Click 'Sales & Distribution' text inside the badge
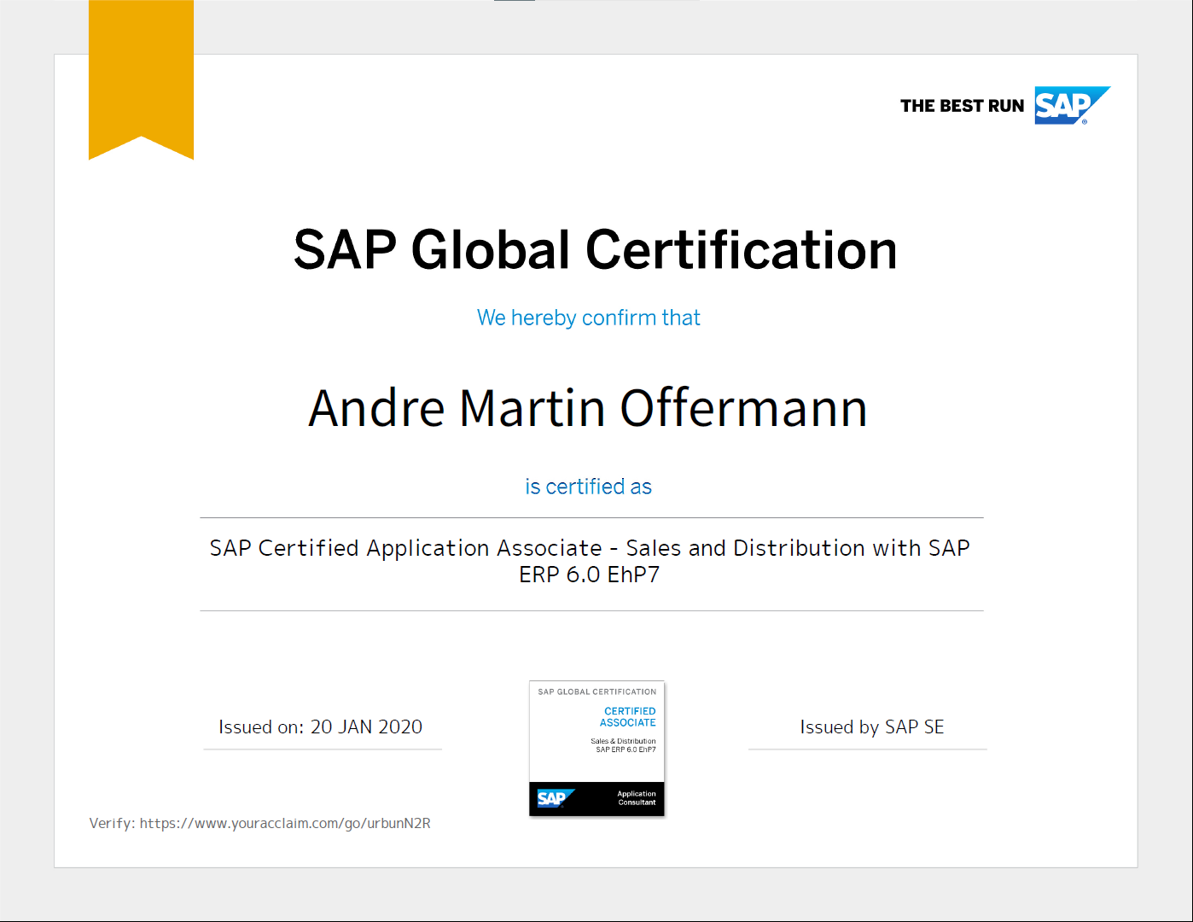 click(623, 741)
